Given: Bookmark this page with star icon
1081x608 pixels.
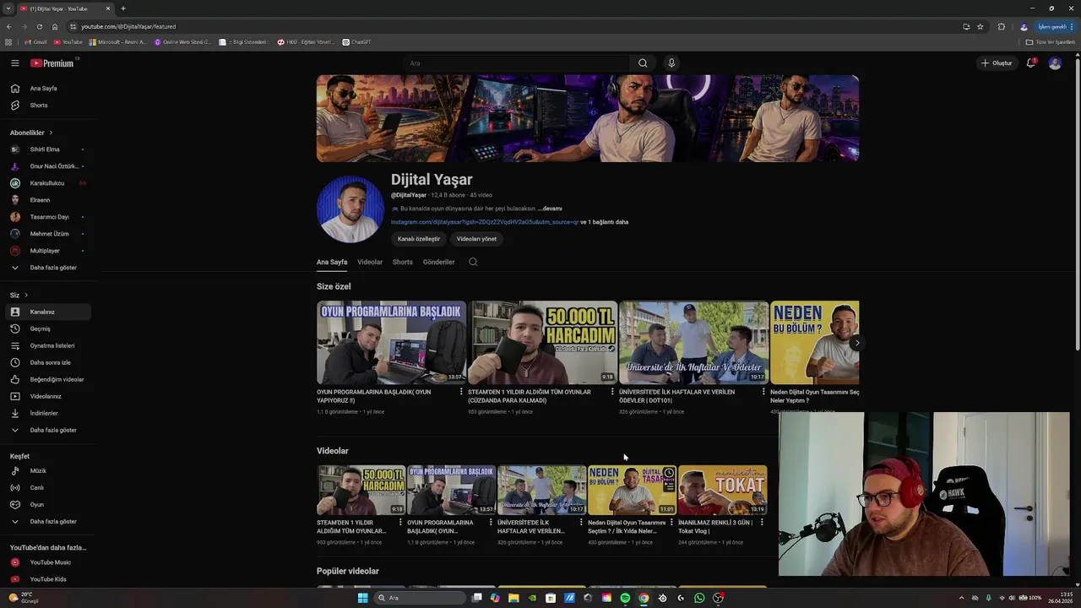Looking at the screenshot, I should click(x=980, y=26).
